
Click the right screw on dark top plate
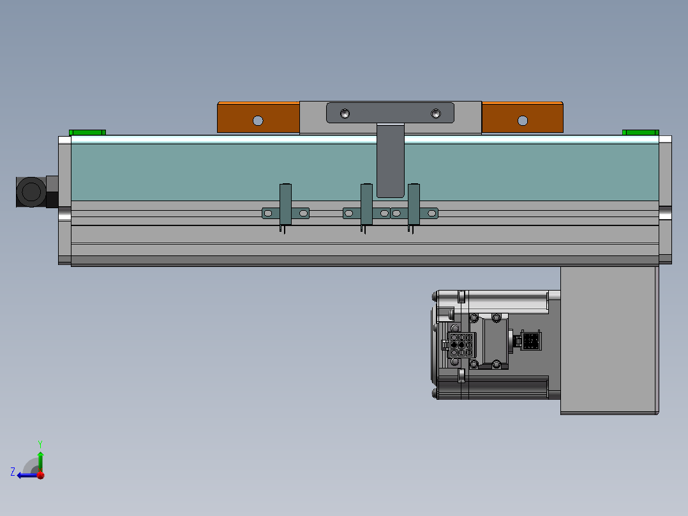(x=436, y=114)
